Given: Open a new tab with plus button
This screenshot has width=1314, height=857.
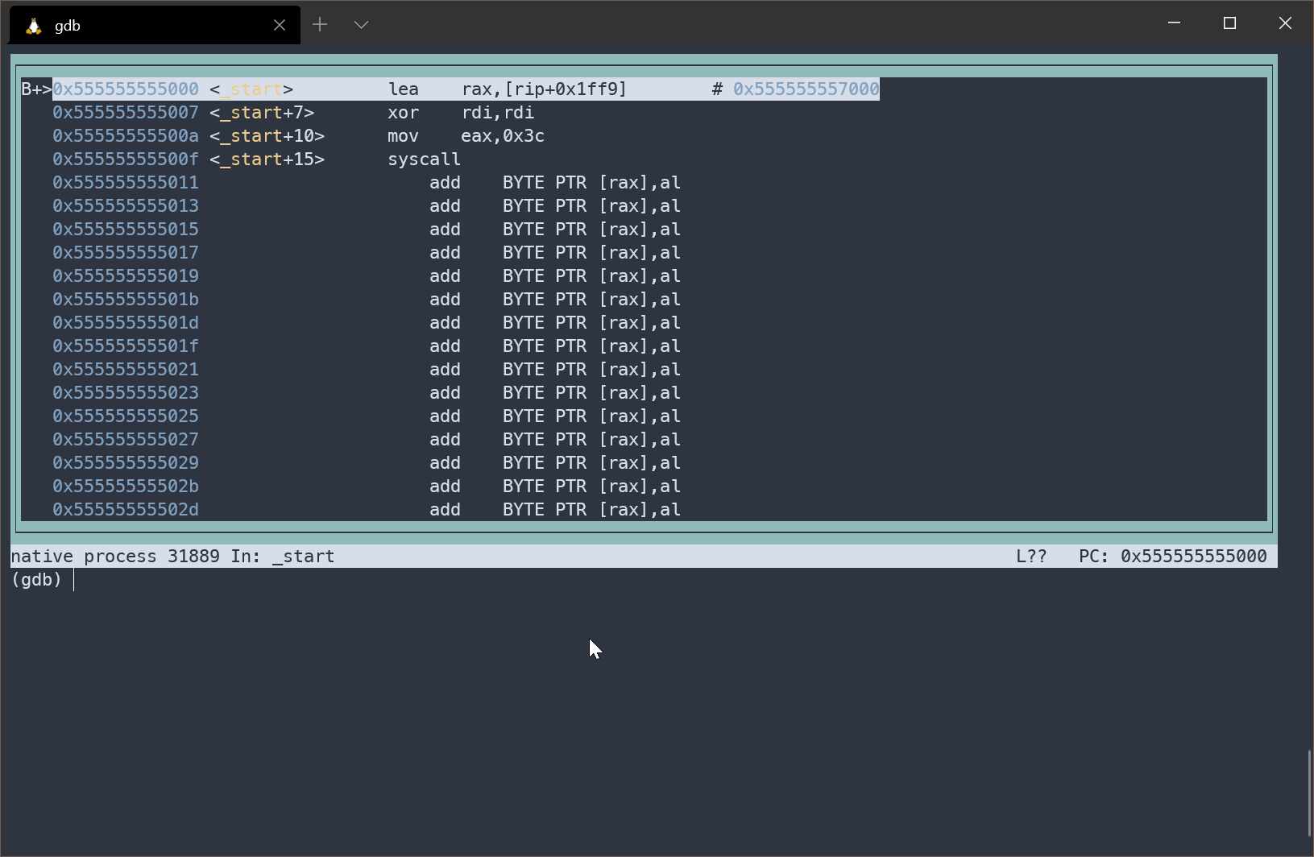Looking at the screenshot, I should coord(320,25).
